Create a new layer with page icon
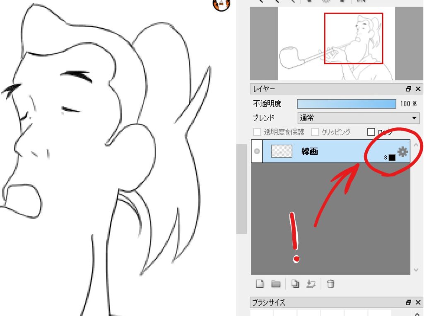This screenshot has height=316, width=424. coord(260,284)
